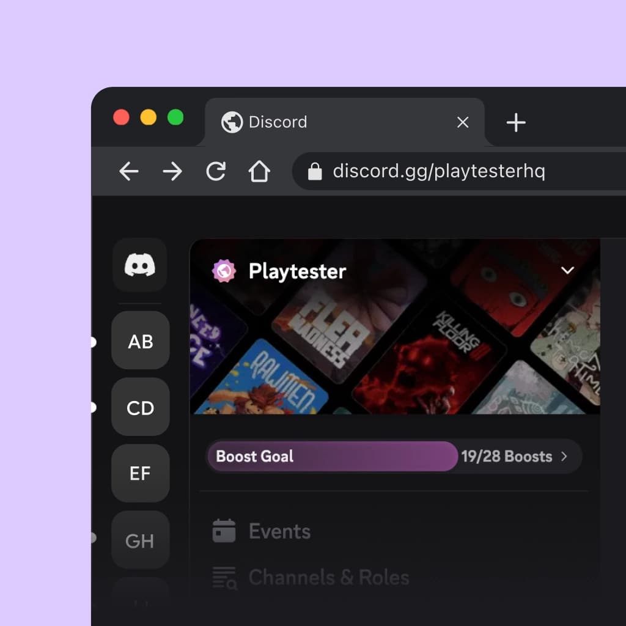Open the Events calendar icon

[225, 531]
